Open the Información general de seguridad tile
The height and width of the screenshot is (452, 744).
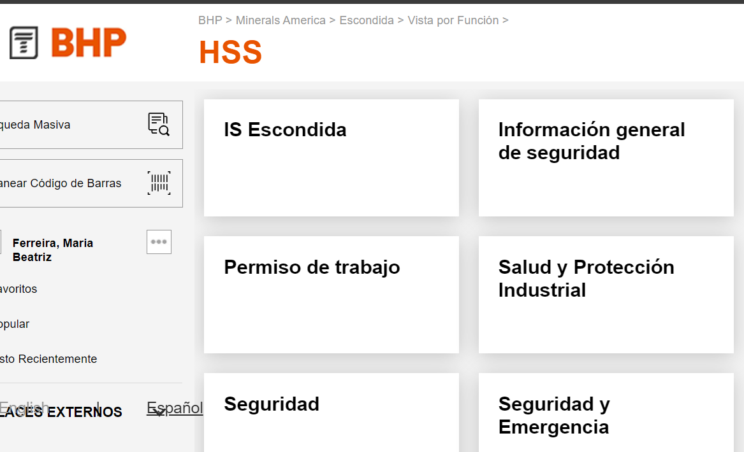click(605, 157)
